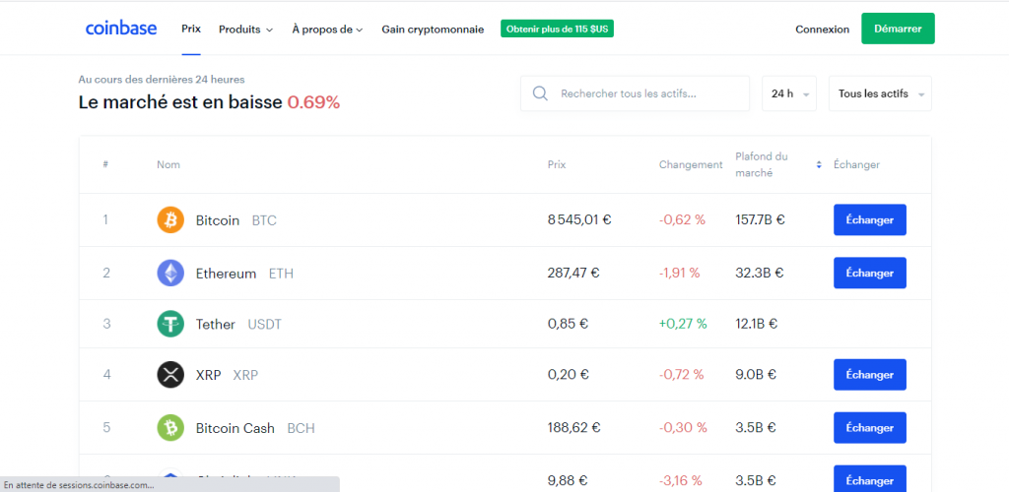1009x492 pixels.
Task: Click the Ethereum name text
Action: pyautogui.click(x=226, y=274)
